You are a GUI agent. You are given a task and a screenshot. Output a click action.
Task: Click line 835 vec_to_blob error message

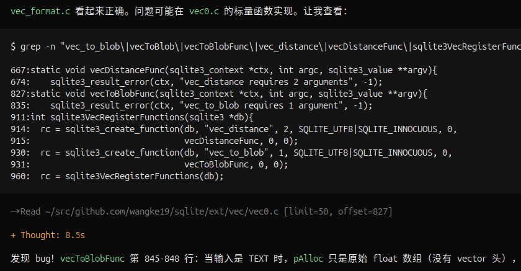192,105
